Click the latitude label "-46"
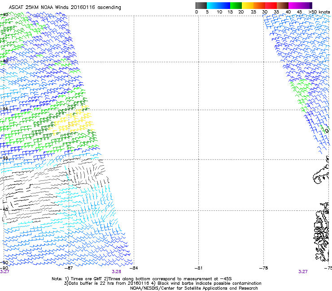This screenshot has width=332, height=291. pos(4,158)
